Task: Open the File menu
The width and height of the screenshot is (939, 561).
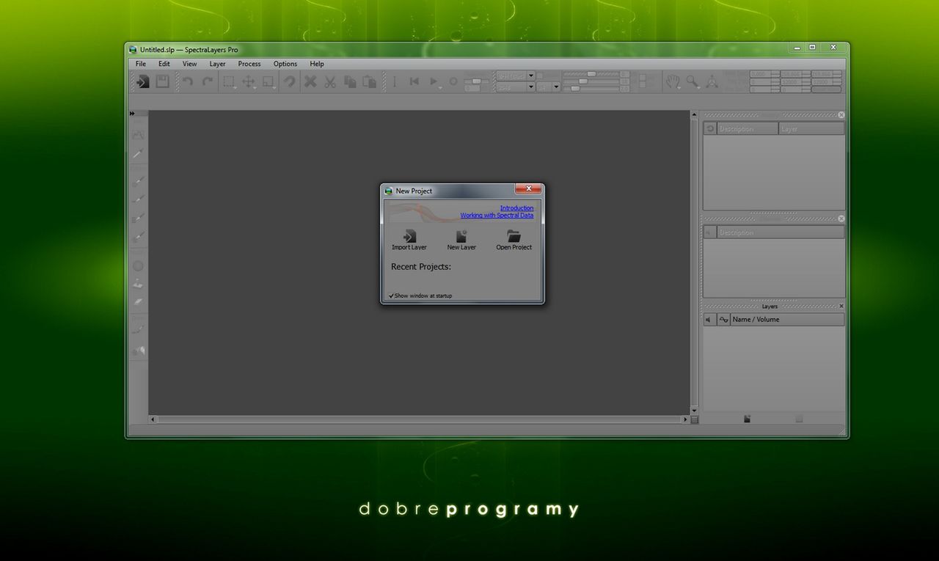Action: (x=141, y=64)
